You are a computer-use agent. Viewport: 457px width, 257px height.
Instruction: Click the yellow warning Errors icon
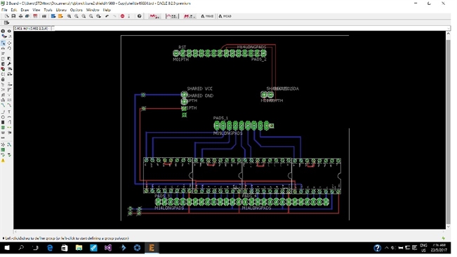click(x=3, y=161)
